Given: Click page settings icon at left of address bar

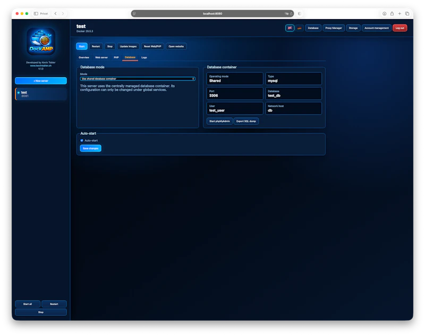Looking at the screenshot, I should pyautogui.click(x=134, y=14).
